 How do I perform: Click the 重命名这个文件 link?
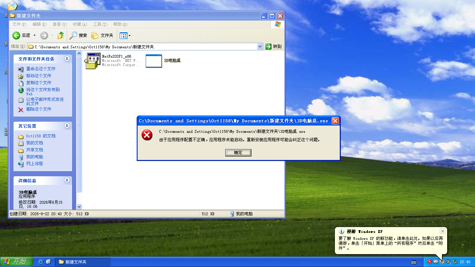point(41,69)
